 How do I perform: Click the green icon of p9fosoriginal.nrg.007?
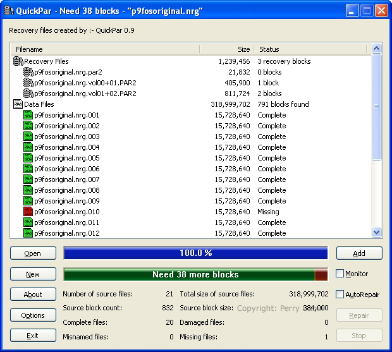[28, 179]
